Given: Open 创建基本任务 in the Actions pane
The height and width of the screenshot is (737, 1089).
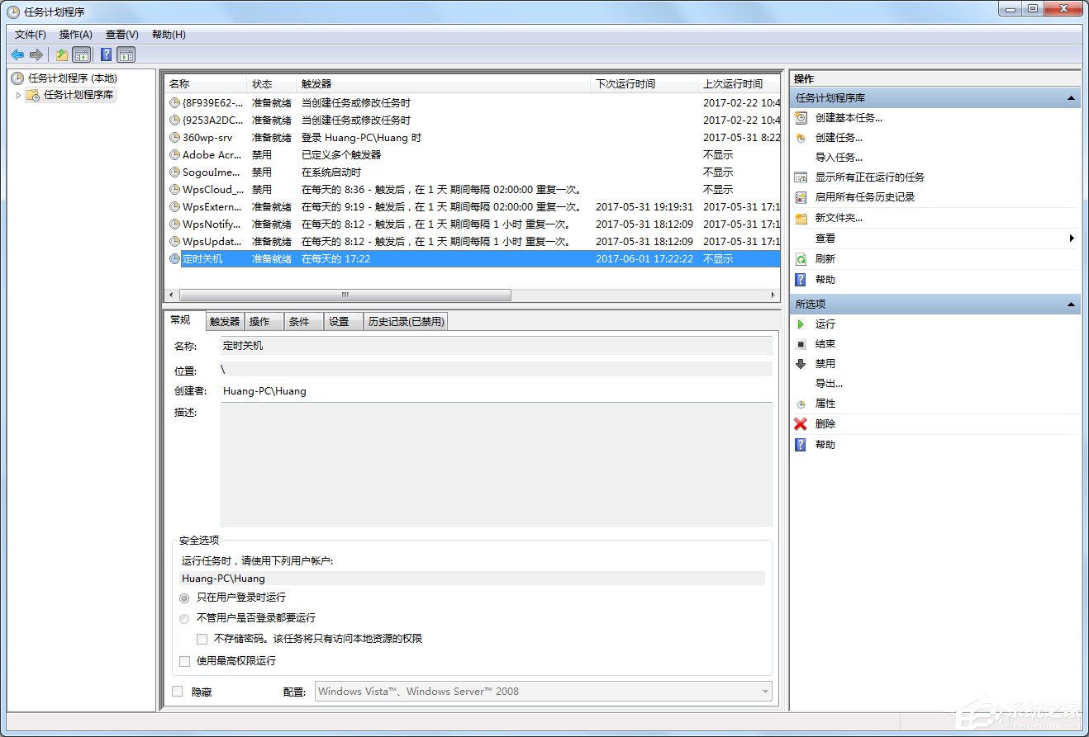Looking at the screenshot, I should [849, 117].
